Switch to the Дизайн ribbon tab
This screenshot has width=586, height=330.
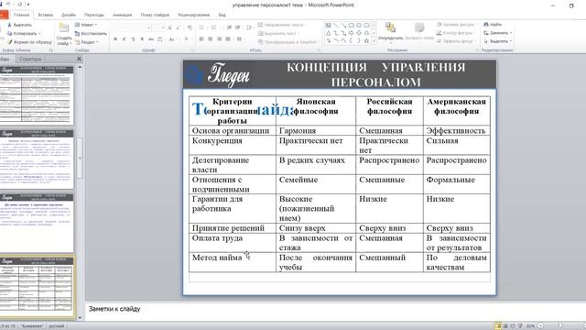(69, 15)
